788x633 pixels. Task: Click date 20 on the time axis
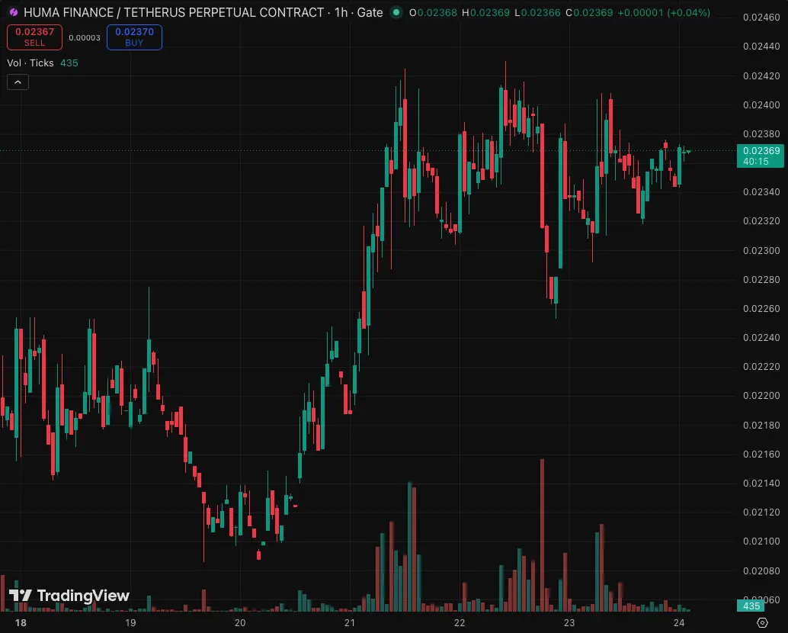pos(240,622)
